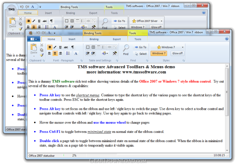Image resolution: width=236 pixels, height=164 pixels.
Task: Toggle bullet list in the front window
Action: tap(68, 53)
